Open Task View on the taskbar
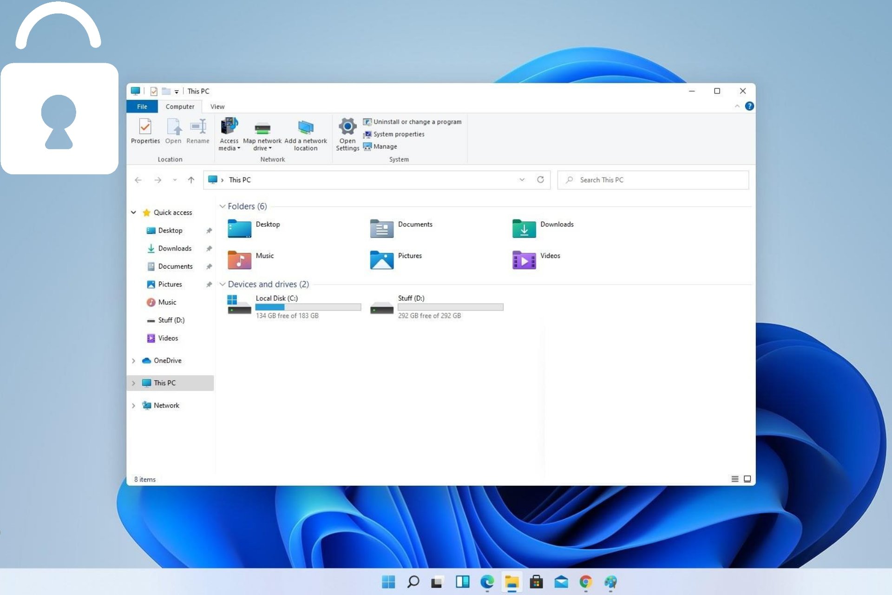This screenshot has height=595, width=892. point(437,582)
